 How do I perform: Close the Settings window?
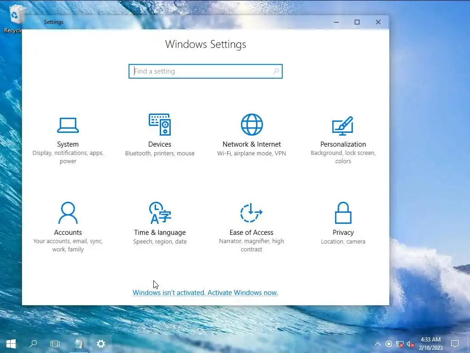(x=378, y=22)
